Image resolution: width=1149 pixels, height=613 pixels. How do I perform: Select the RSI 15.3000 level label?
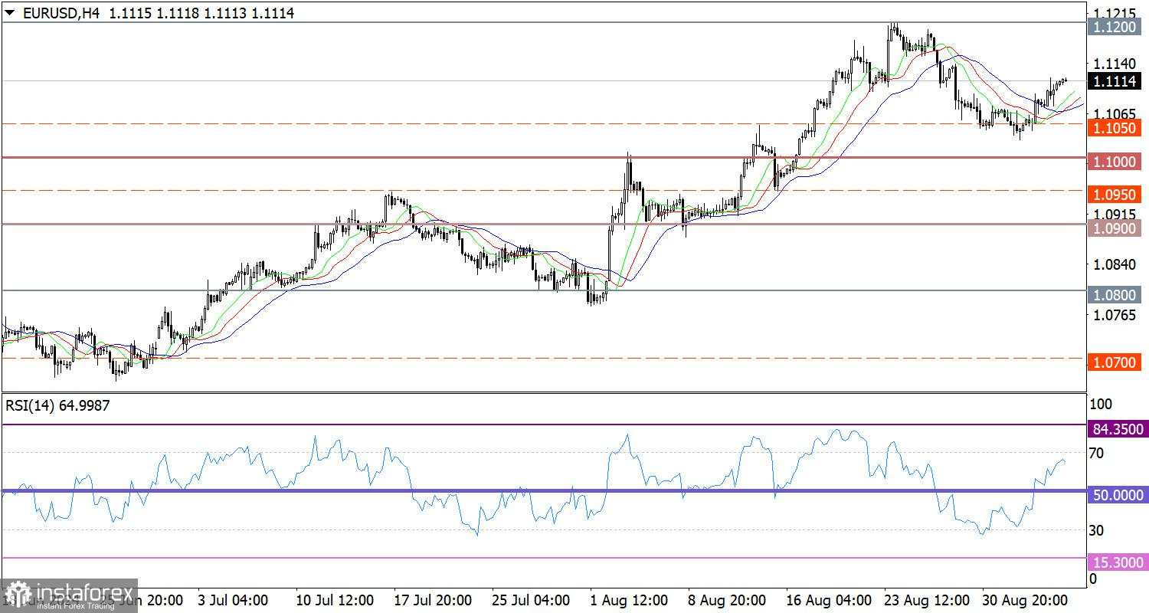pyautogui.click(x=1118, y=562)
